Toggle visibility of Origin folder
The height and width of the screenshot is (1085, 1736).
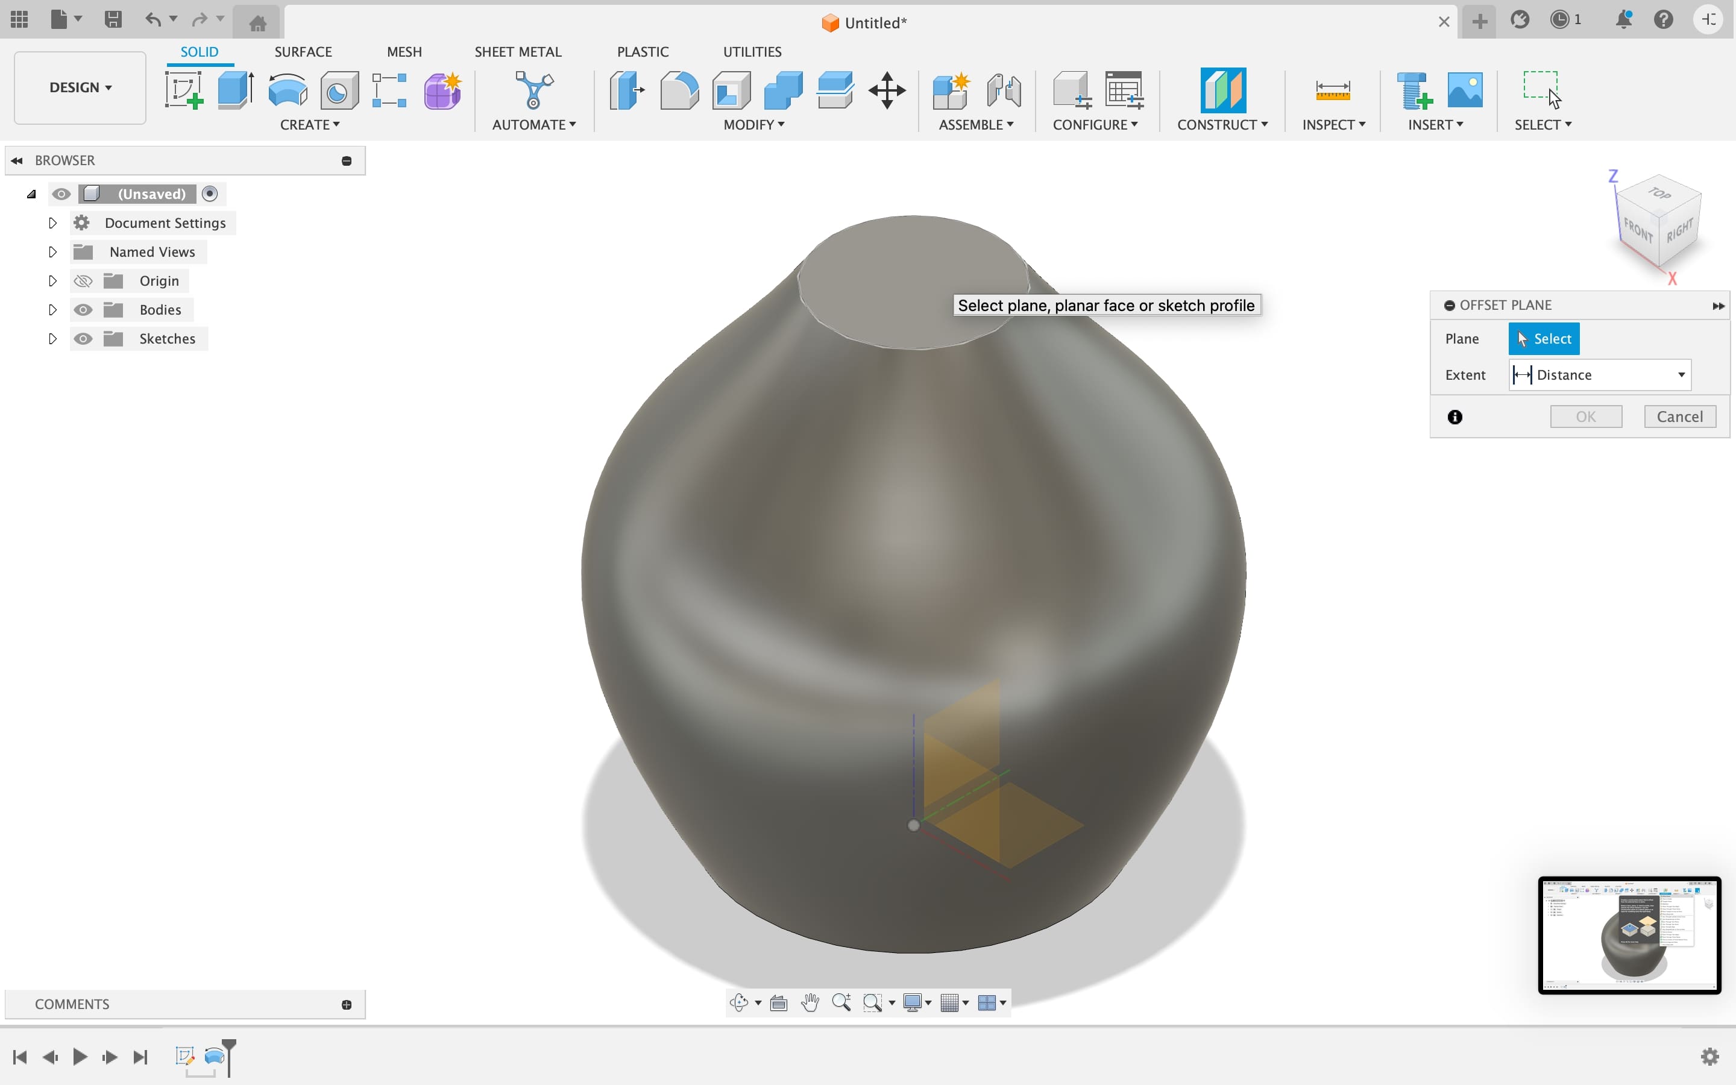pos(83,280)
